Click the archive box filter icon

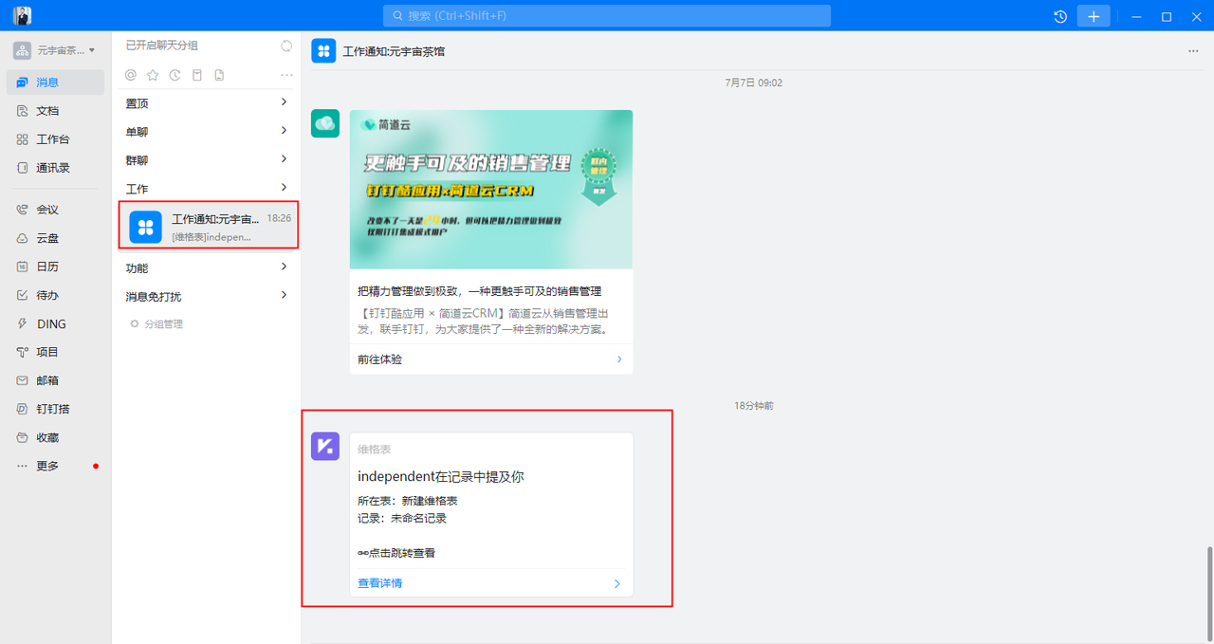pyautogui.click(x=197, y=75)
